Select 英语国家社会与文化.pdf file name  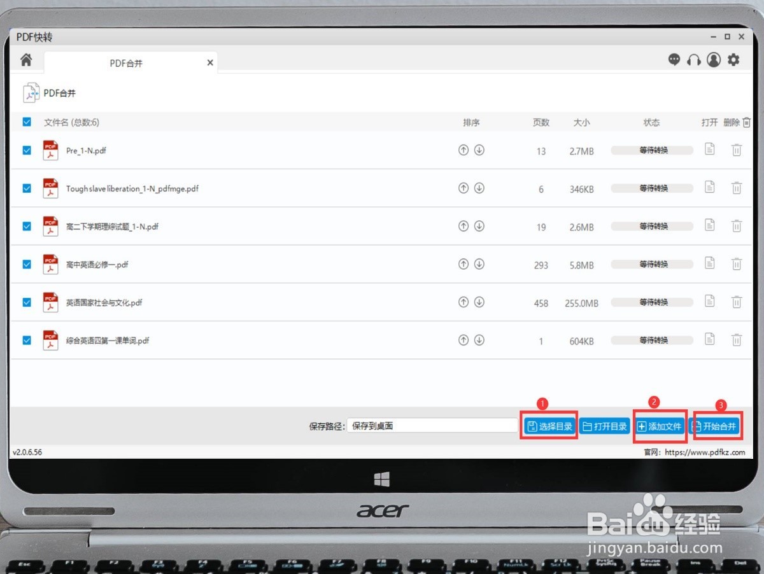pyautogui.click(x=104, y=303)
